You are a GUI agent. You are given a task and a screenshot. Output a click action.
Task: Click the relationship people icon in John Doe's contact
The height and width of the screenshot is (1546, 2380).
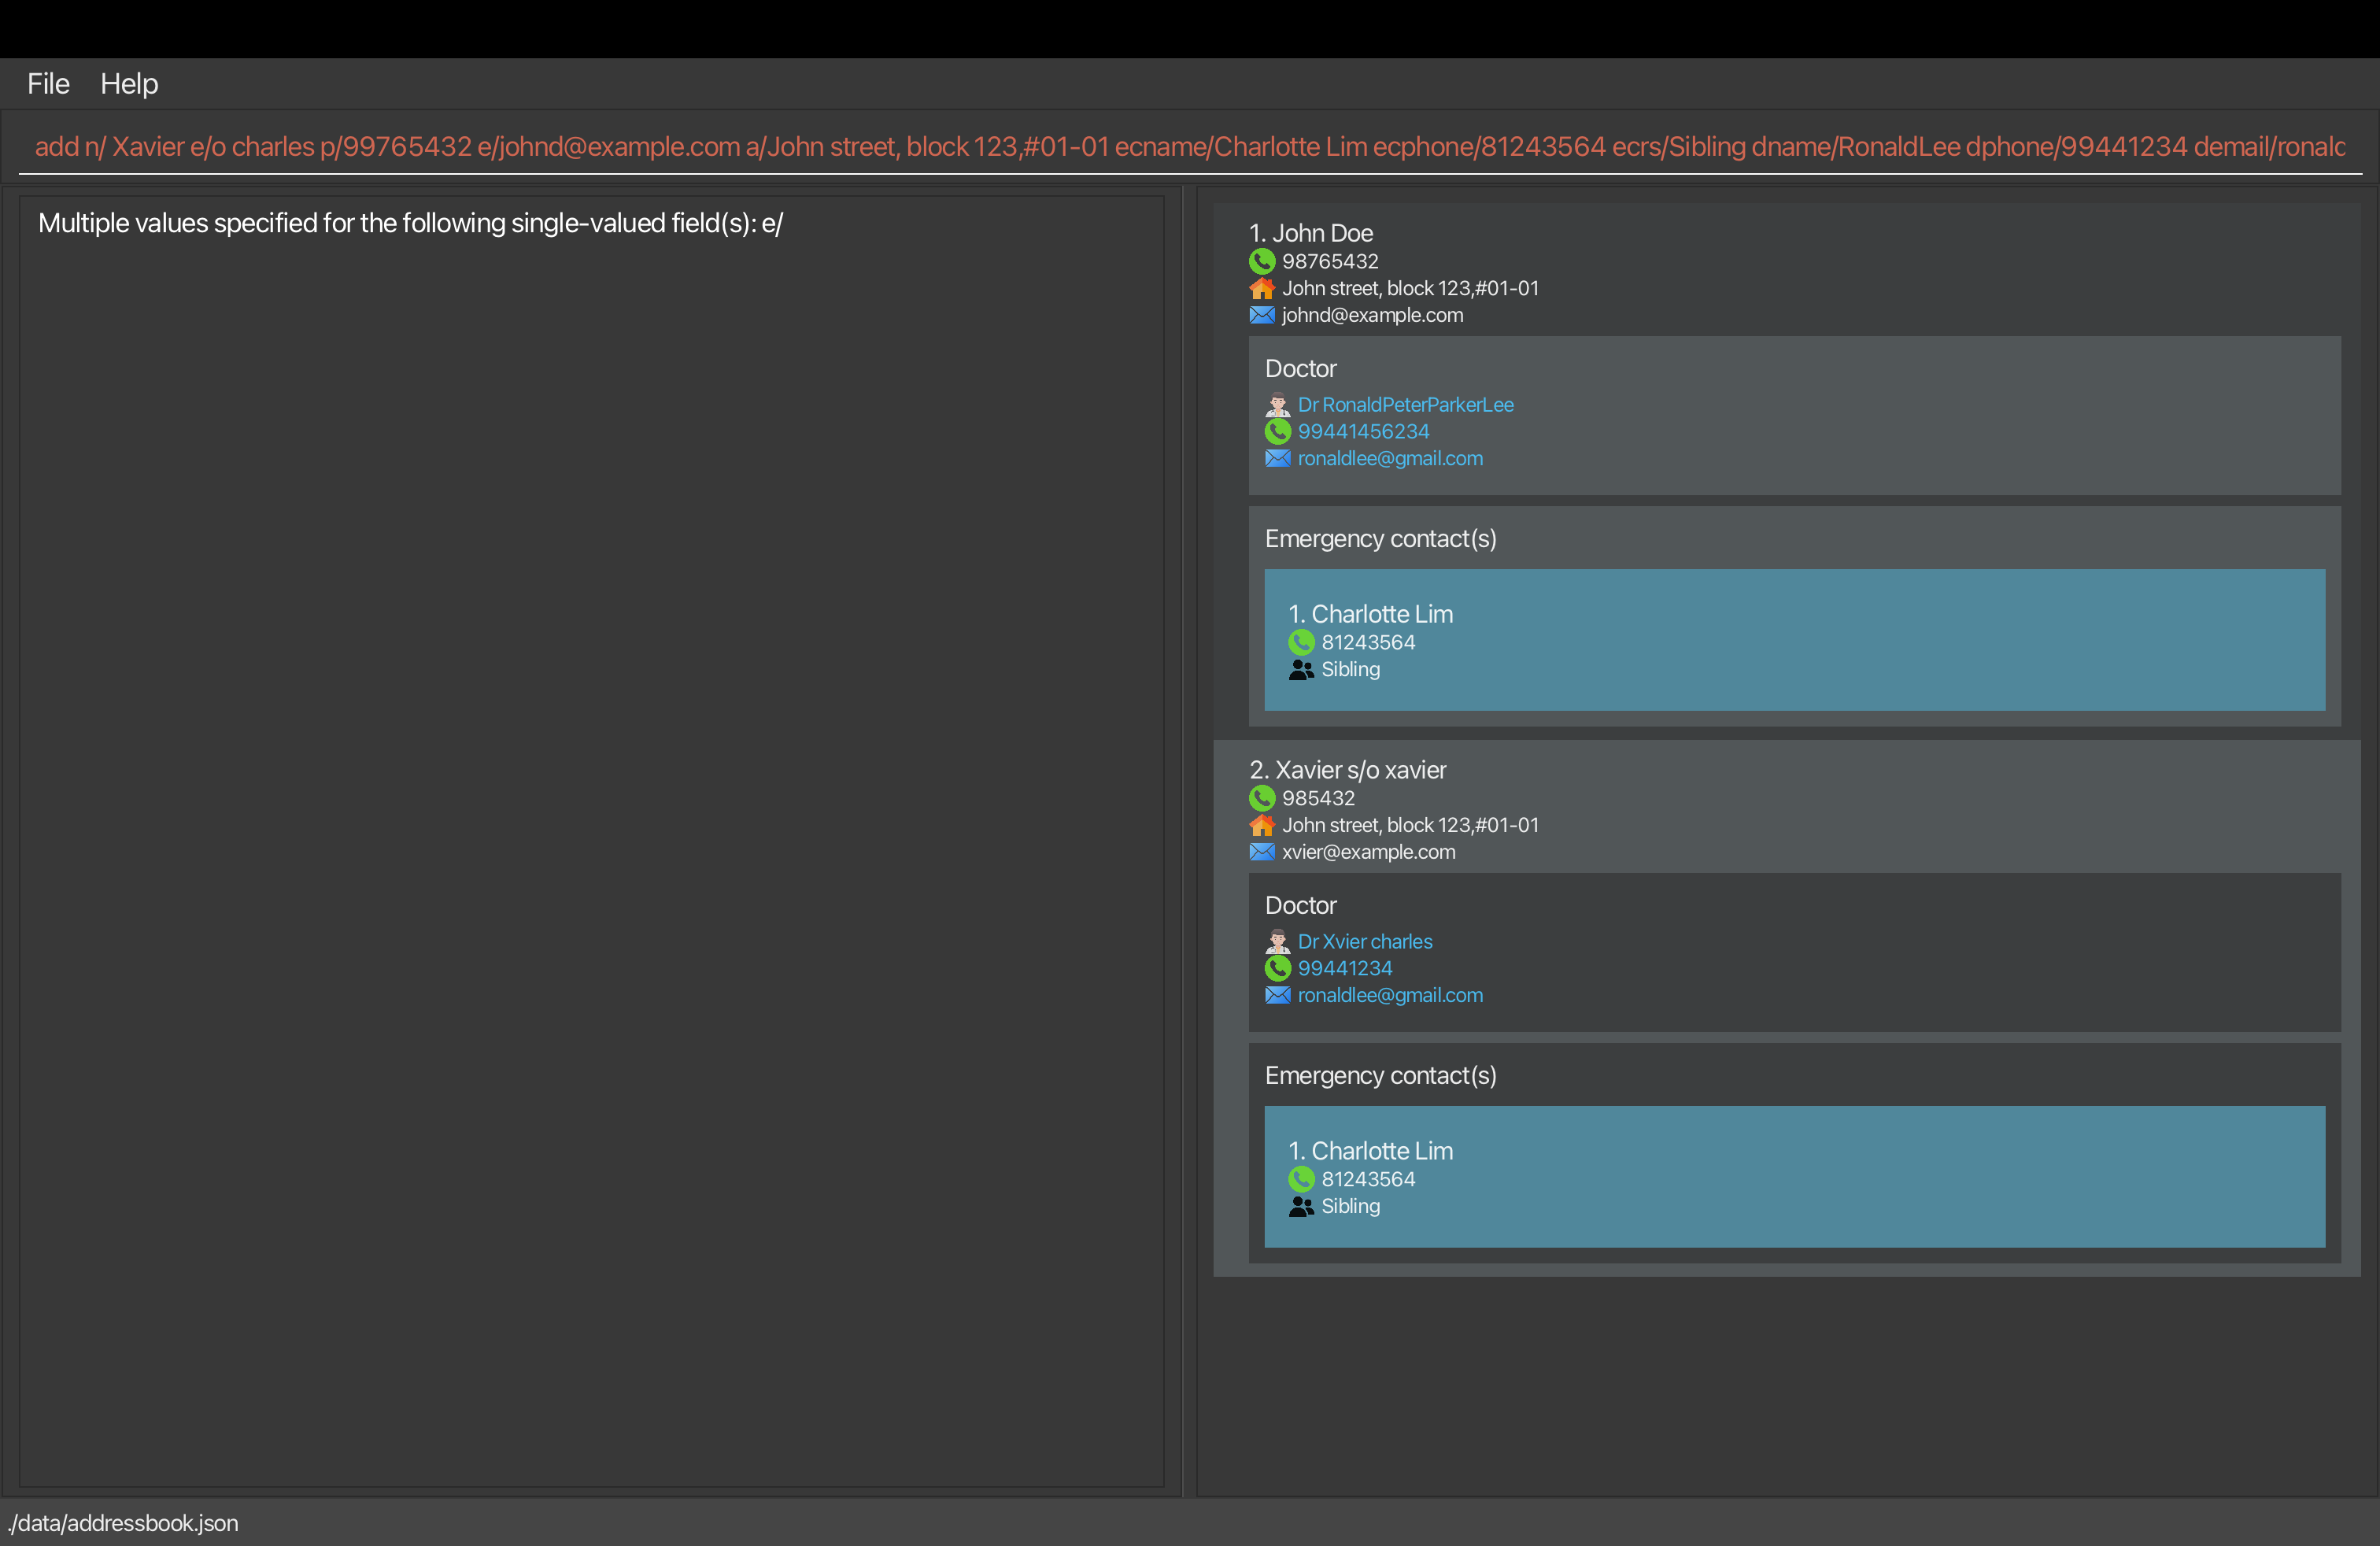1300,670
